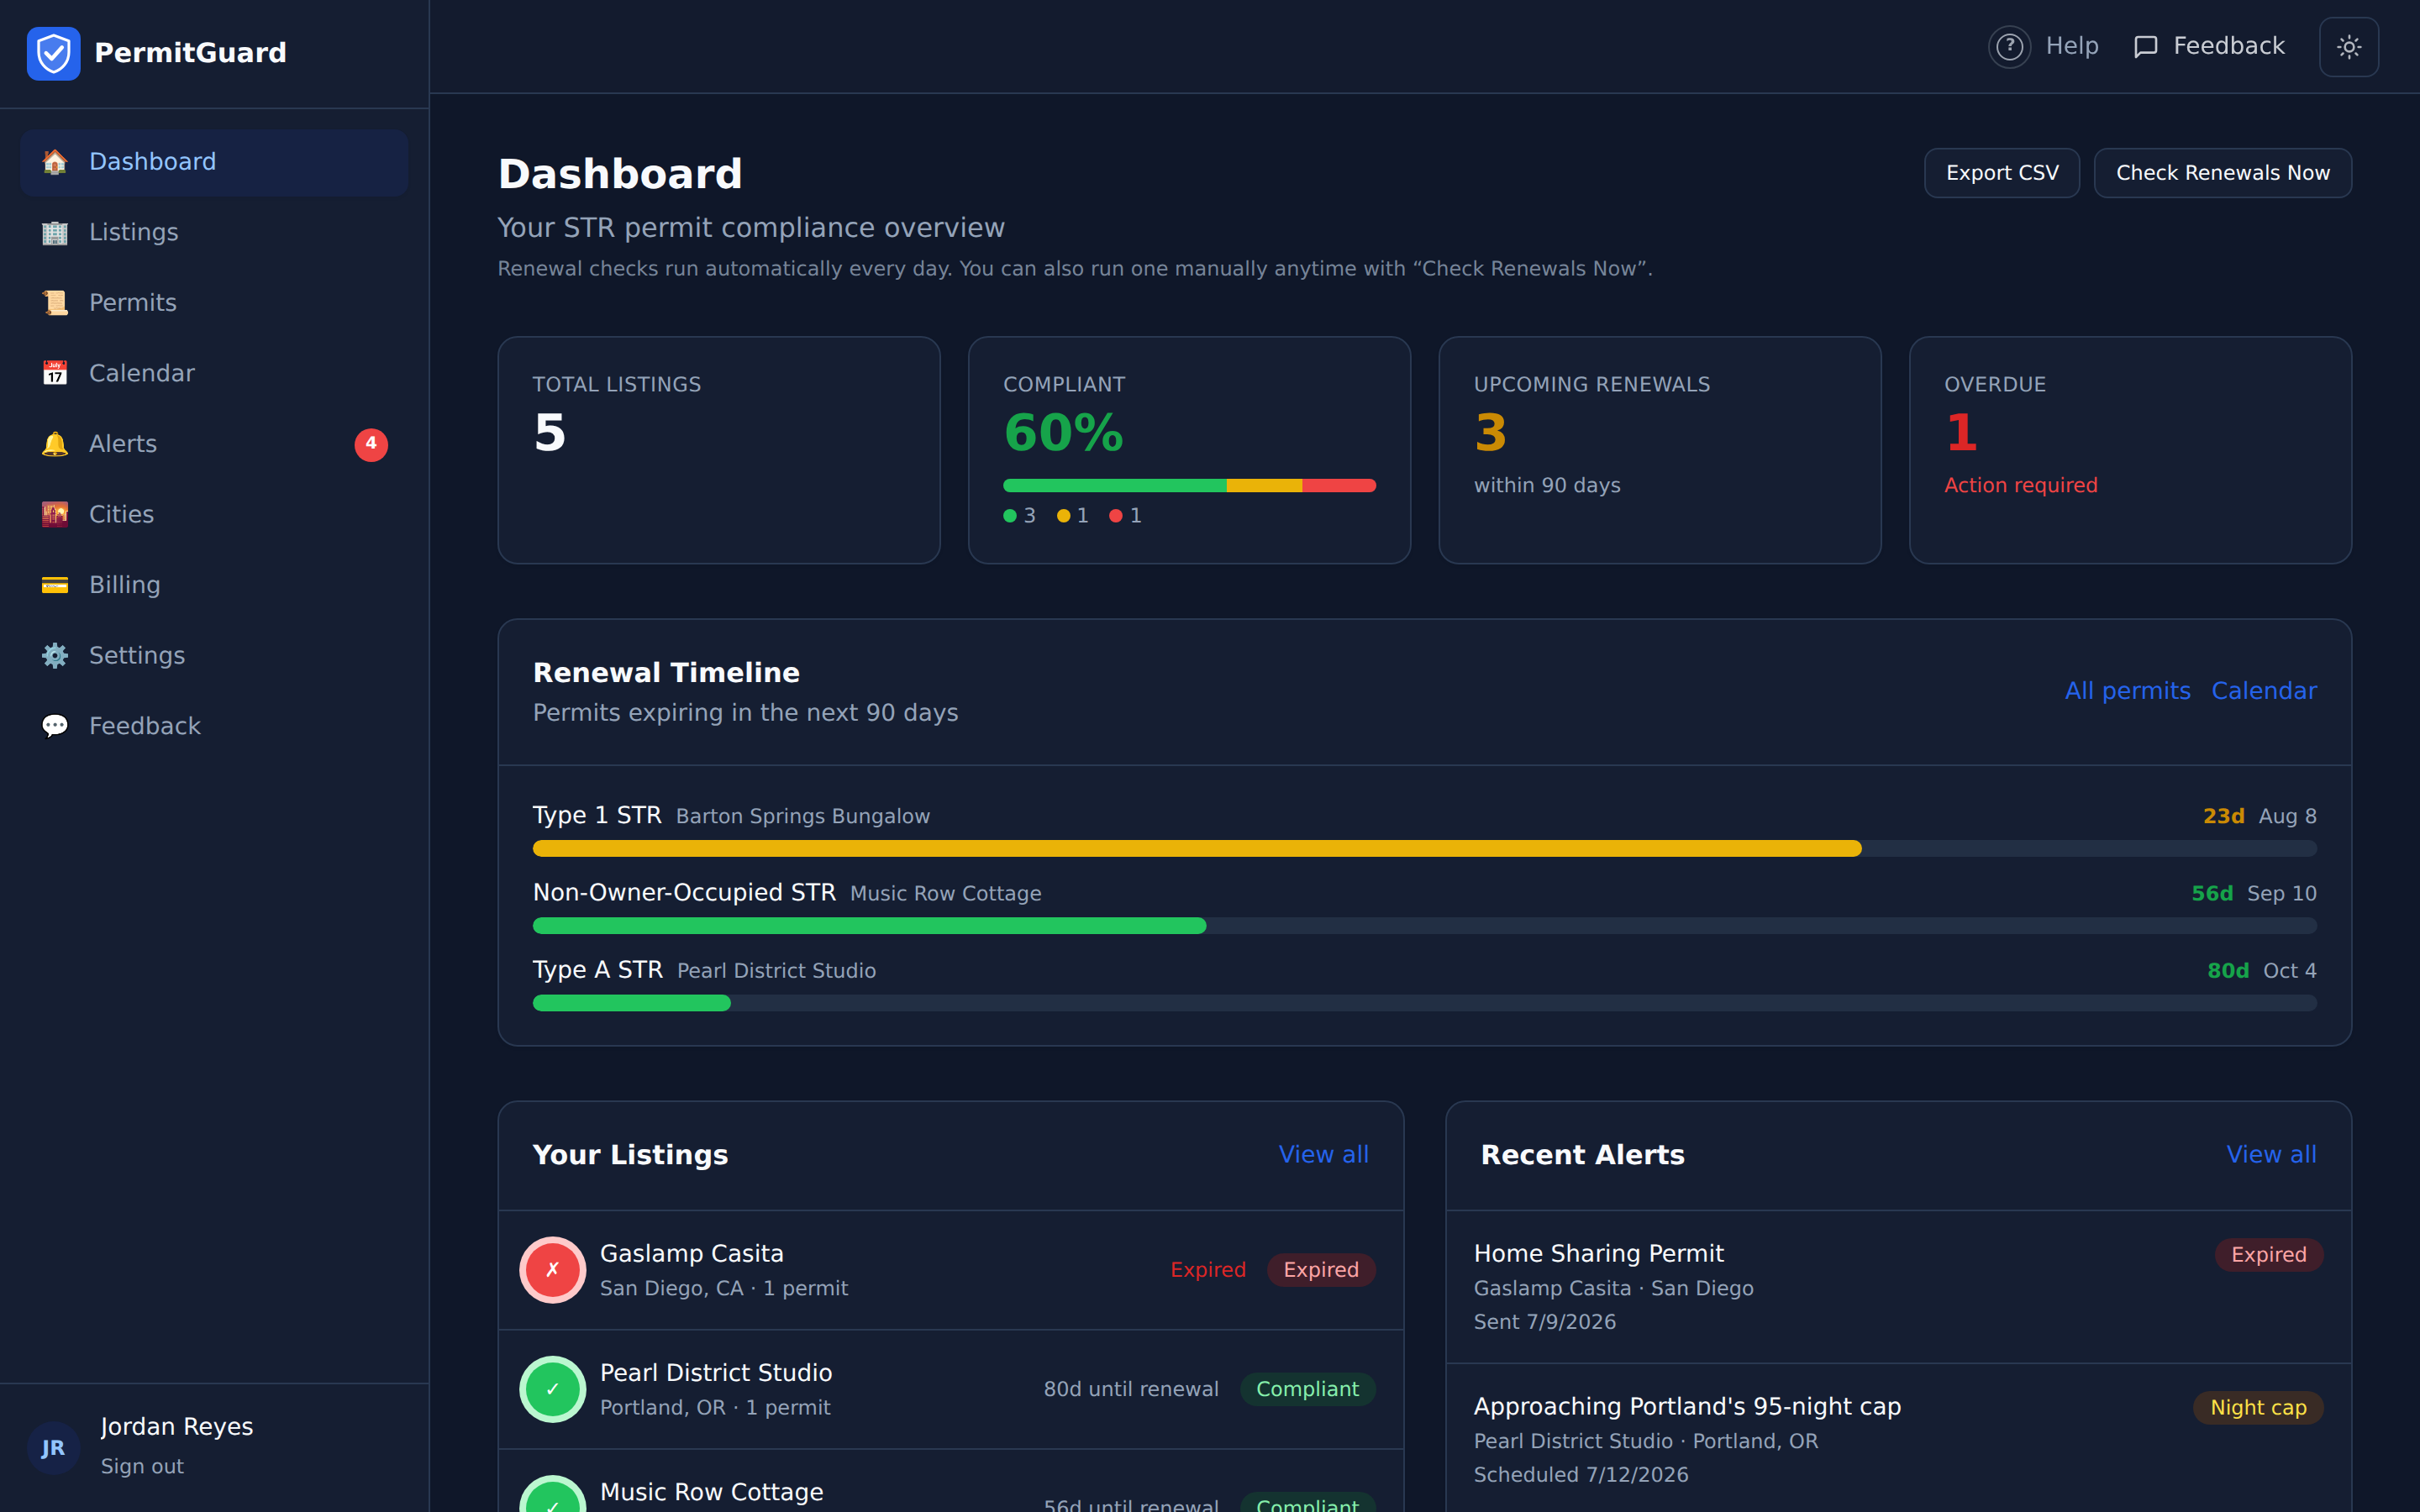Open Calendar from the sidebar
2420x1512 pixels.
coord(214,373)
